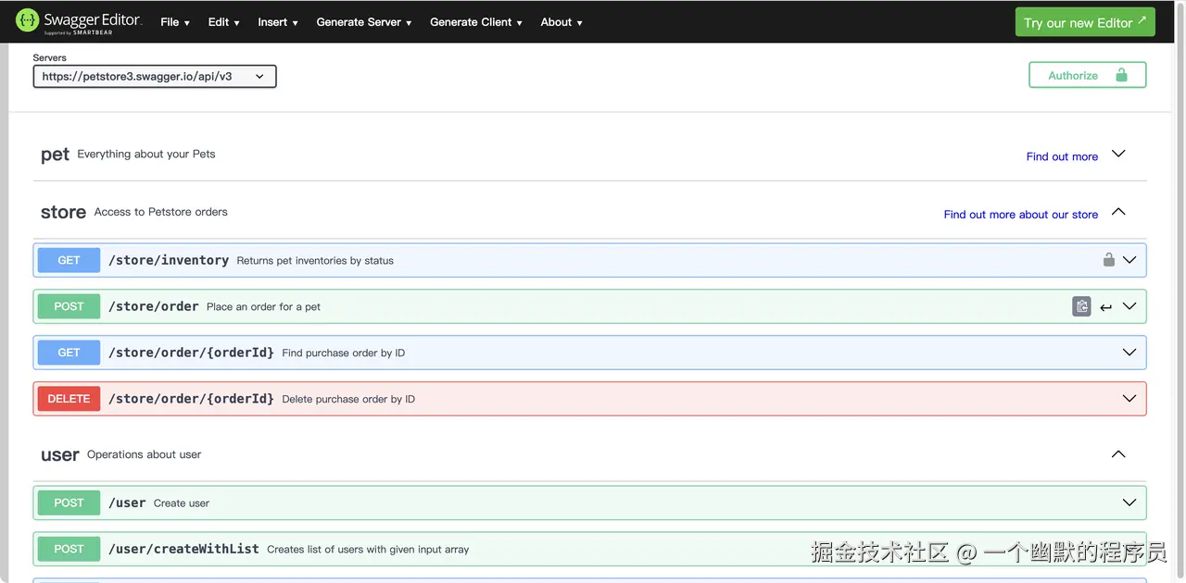Copy POST /store/order path with clipboard icon
The height and width of the screenshot is (583, 1186).
coord(1081,306)
